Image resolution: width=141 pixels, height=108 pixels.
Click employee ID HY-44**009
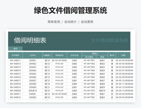(89, 87)
